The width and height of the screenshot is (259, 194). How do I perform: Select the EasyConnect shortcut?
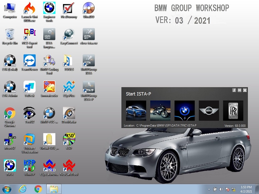69,37
